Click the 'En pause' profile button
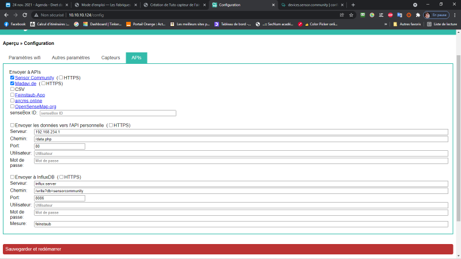This screenshot has width=461, height=259. click(x=436, y=15)
